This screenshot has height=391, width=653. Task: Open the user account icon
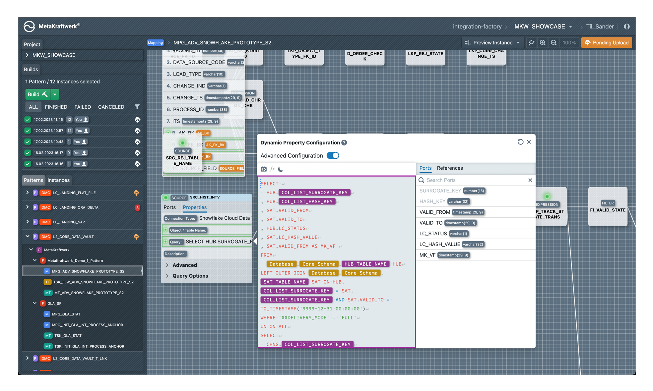626,27
